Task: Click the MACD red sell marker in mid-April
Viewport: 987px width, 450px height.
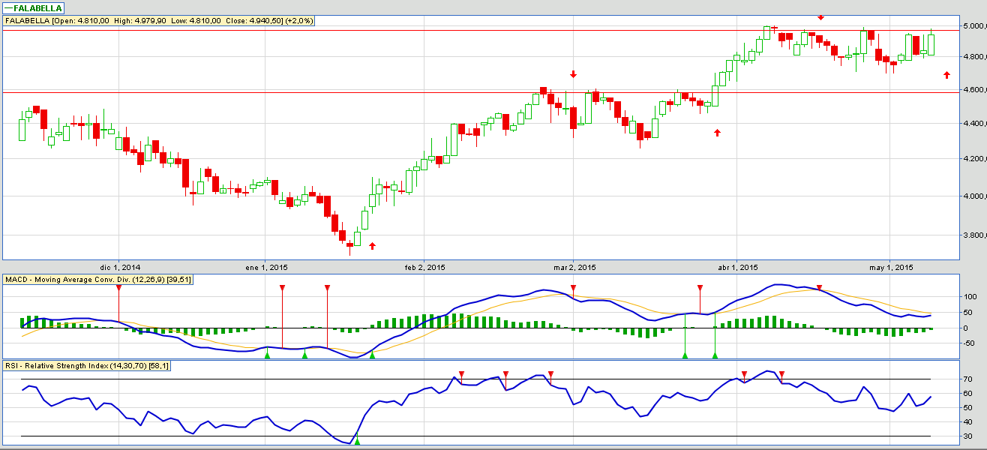Action: point(820,288)
